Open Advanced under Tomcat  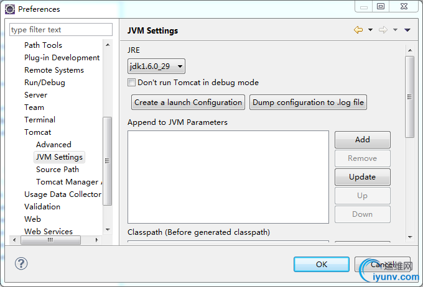53,145
